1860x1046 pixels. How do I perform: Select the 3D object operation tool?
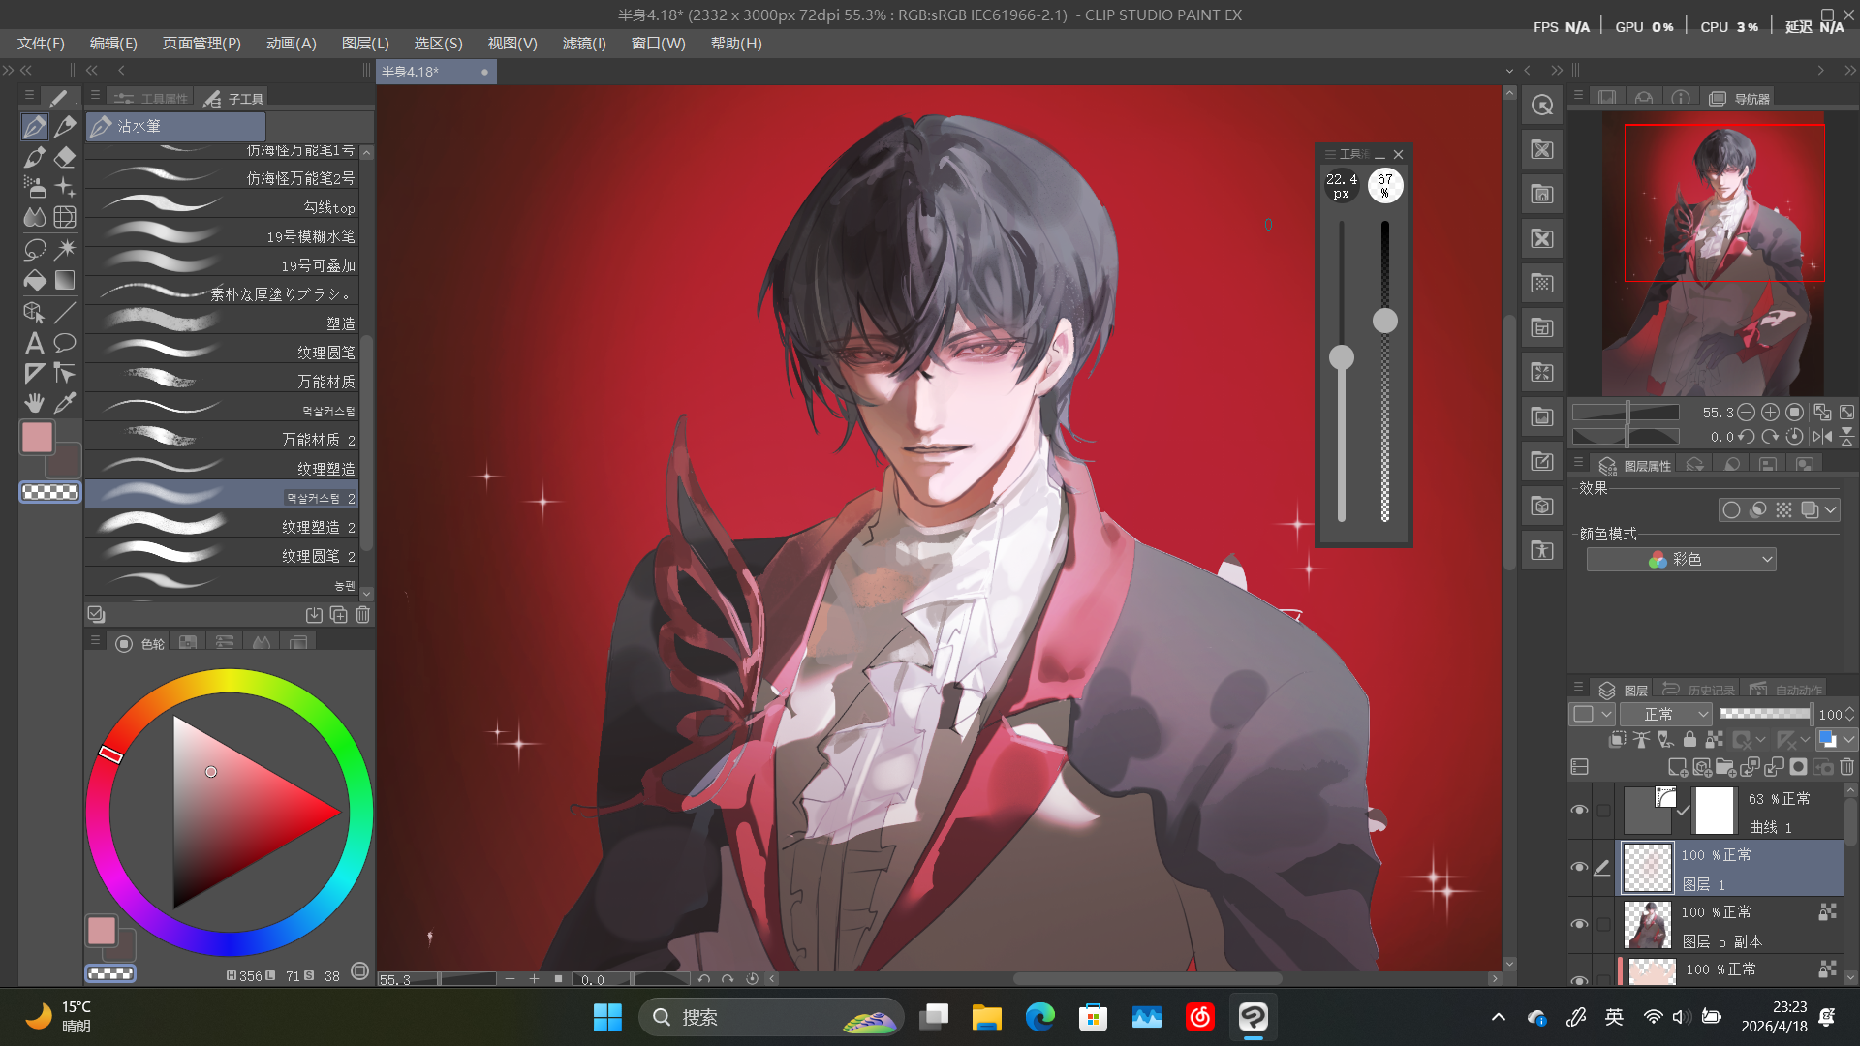coord(35,312)
